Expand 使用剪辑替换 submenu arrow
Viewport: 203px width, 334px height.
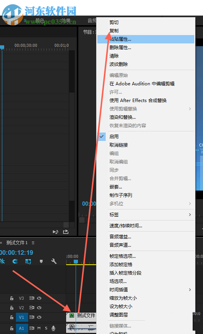click(190, 109)
